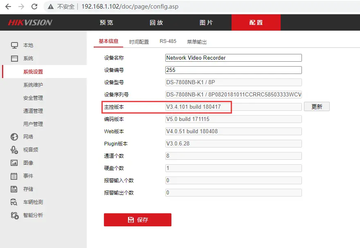Click the system icon beside 系统
The image size is (360, 248).
(x=14, y=58)
